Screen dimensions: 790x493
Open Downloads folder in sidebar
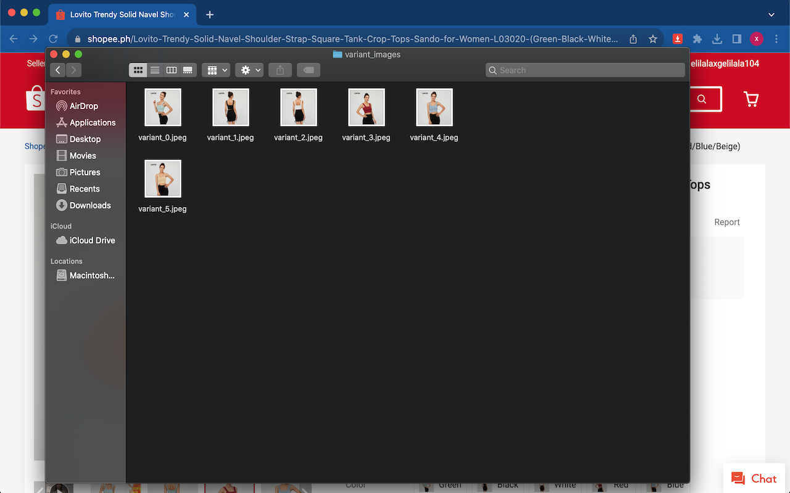(x=89, y=205)
